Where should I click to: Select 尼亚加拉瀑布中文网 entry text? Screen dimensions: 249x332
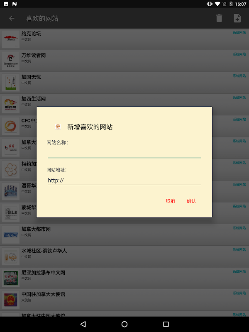(x=43, y=273)
